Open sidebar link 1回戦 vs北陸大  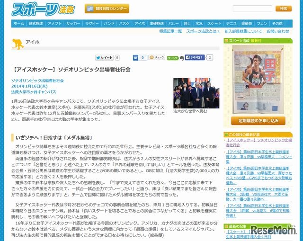[258, 211]
